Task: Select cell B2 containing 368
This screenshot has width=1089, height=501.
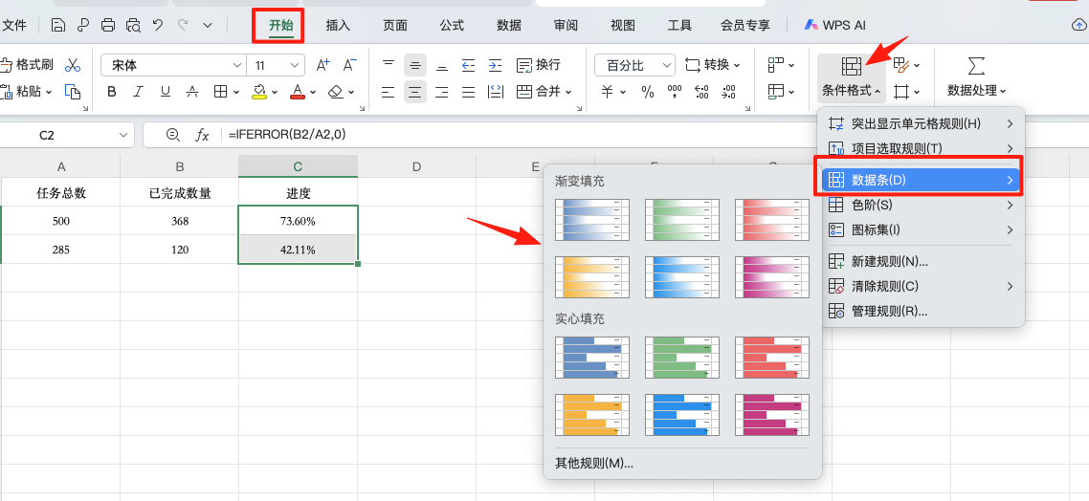Action: (x=179, y=221)
